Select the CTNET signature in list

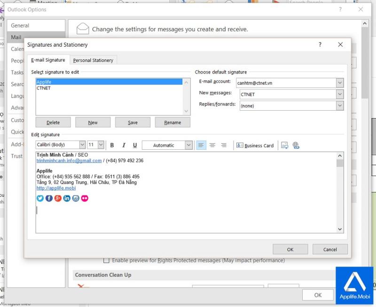click(x=109, y=88)
